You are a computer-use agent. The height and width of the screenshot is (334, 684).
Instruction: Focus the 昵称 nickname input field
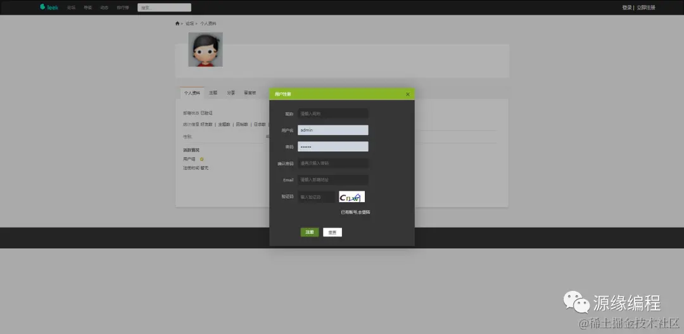[333, 113]
